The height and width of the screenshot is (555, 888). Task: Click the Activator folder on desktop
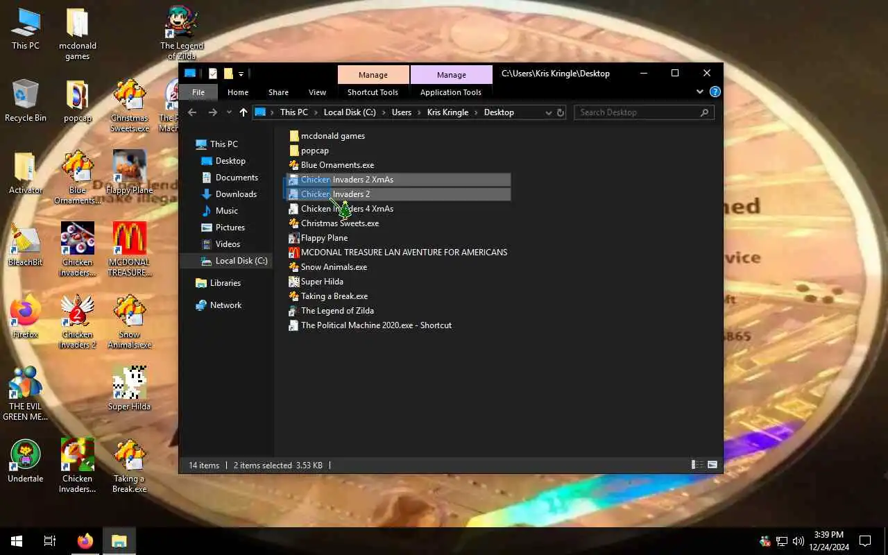(26, 173)
